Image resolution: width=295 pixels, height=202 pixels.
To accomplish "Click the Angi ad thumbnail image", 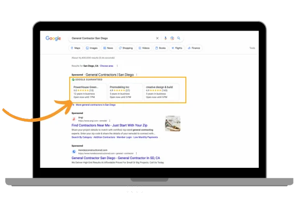I will tap(172, 123).
